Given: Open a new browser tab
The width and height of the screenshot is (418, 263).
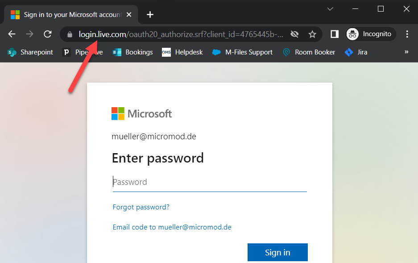Looking at the screenshot, I should point(150,15).
